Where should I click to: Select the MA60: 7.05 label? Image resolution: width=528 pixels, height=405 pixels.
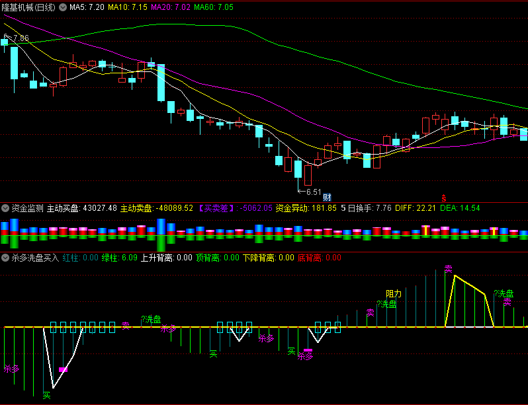214,7
